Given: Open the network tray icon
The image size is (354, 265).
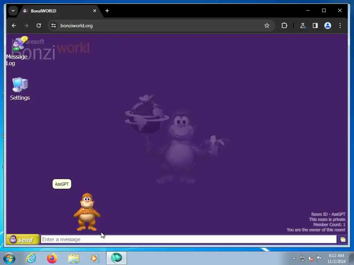Looking at the screenshot, I should pyautogui.click(x=302, y=258).
